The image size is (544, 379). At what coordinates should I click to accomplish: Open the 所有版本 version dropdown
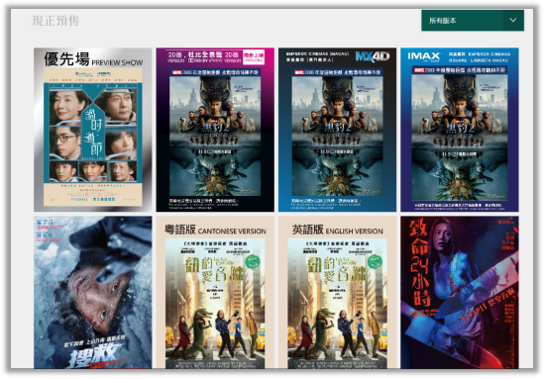(x=473, y=21)
